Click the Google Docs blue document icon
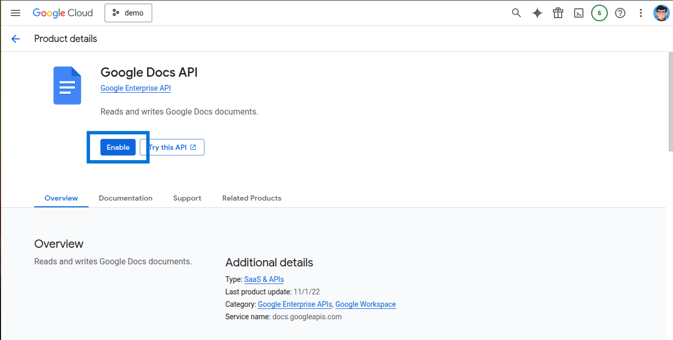 pos(67,86)
